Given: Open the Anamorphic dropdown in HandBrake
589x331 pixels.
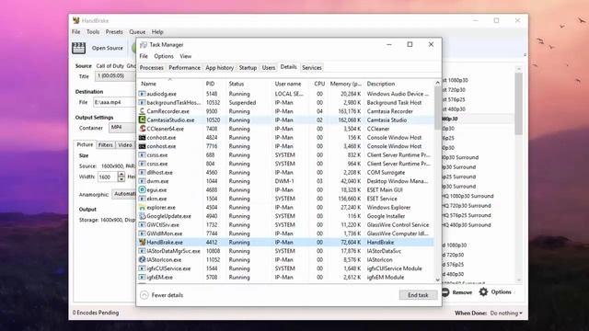Looking at the screenshot, I should [x=124, y=194].
